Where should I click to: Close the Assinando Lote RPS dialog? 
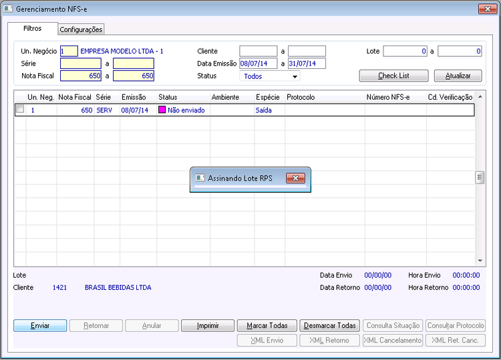tap(295, 178)
